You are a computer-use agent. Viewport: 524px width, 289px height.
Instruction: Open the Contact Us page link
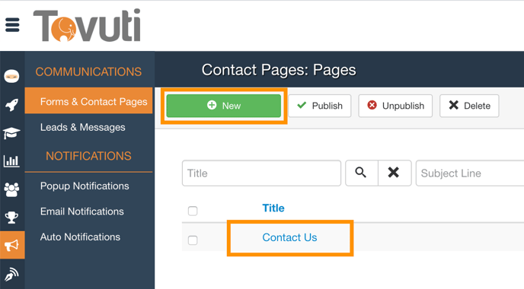[x=289, y=237]
